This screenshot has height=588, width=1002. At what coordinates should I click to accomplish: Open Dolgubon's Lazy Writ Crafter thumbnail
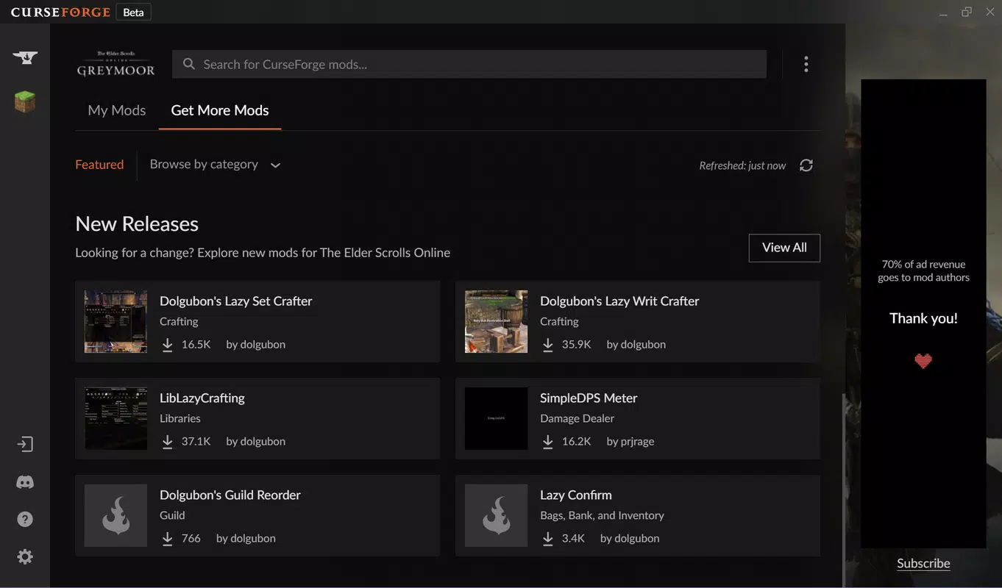496,321
